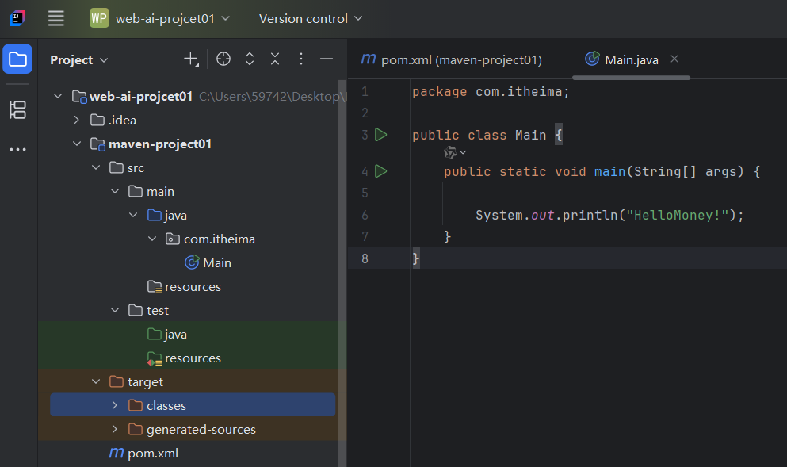Click the package com.itheima statement
The image size is (787, 467).
point(491,92)
